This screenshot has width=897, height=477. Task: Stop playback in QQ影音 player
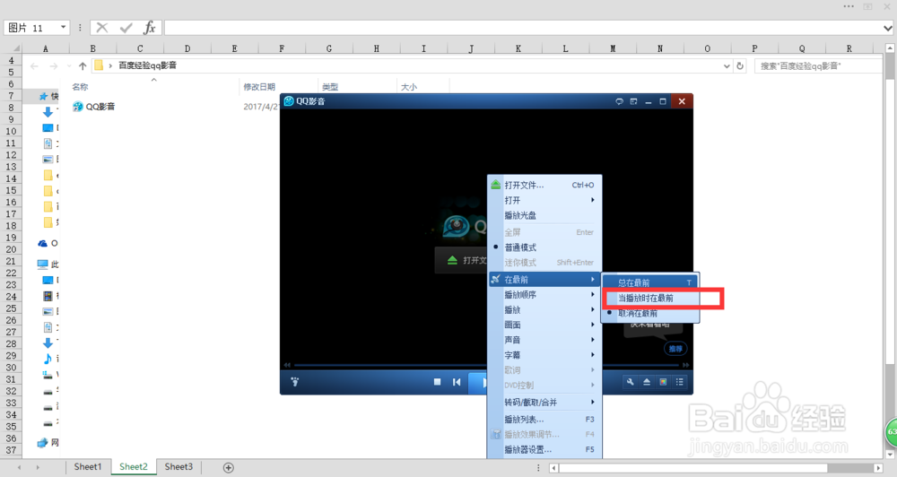tap(437, 382)
